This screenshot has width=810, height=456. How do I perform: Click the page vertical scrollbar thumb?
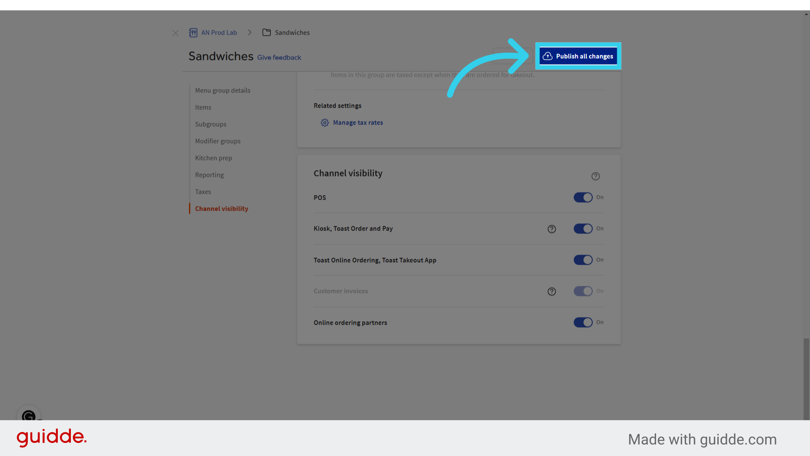[x=806, y=379]
